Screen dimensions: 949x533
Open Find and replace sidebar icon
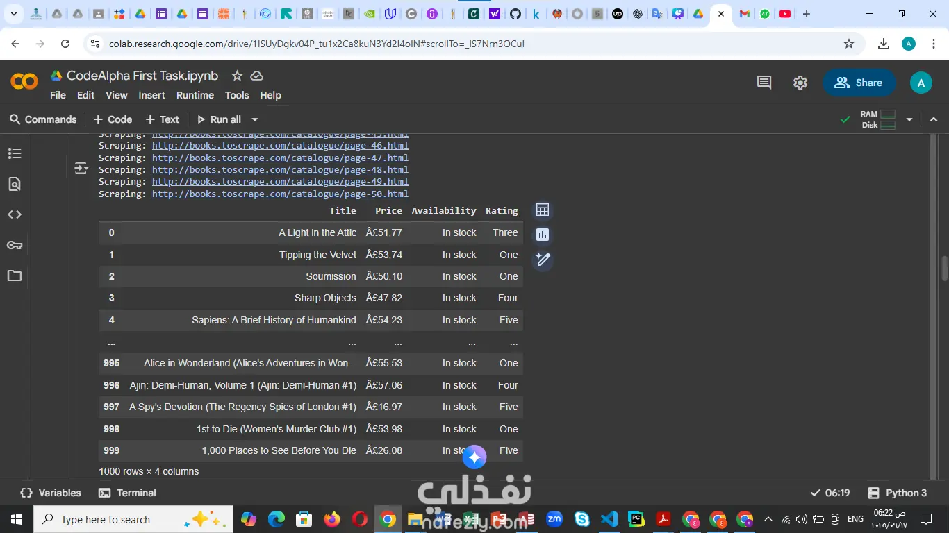coord(15,184)
